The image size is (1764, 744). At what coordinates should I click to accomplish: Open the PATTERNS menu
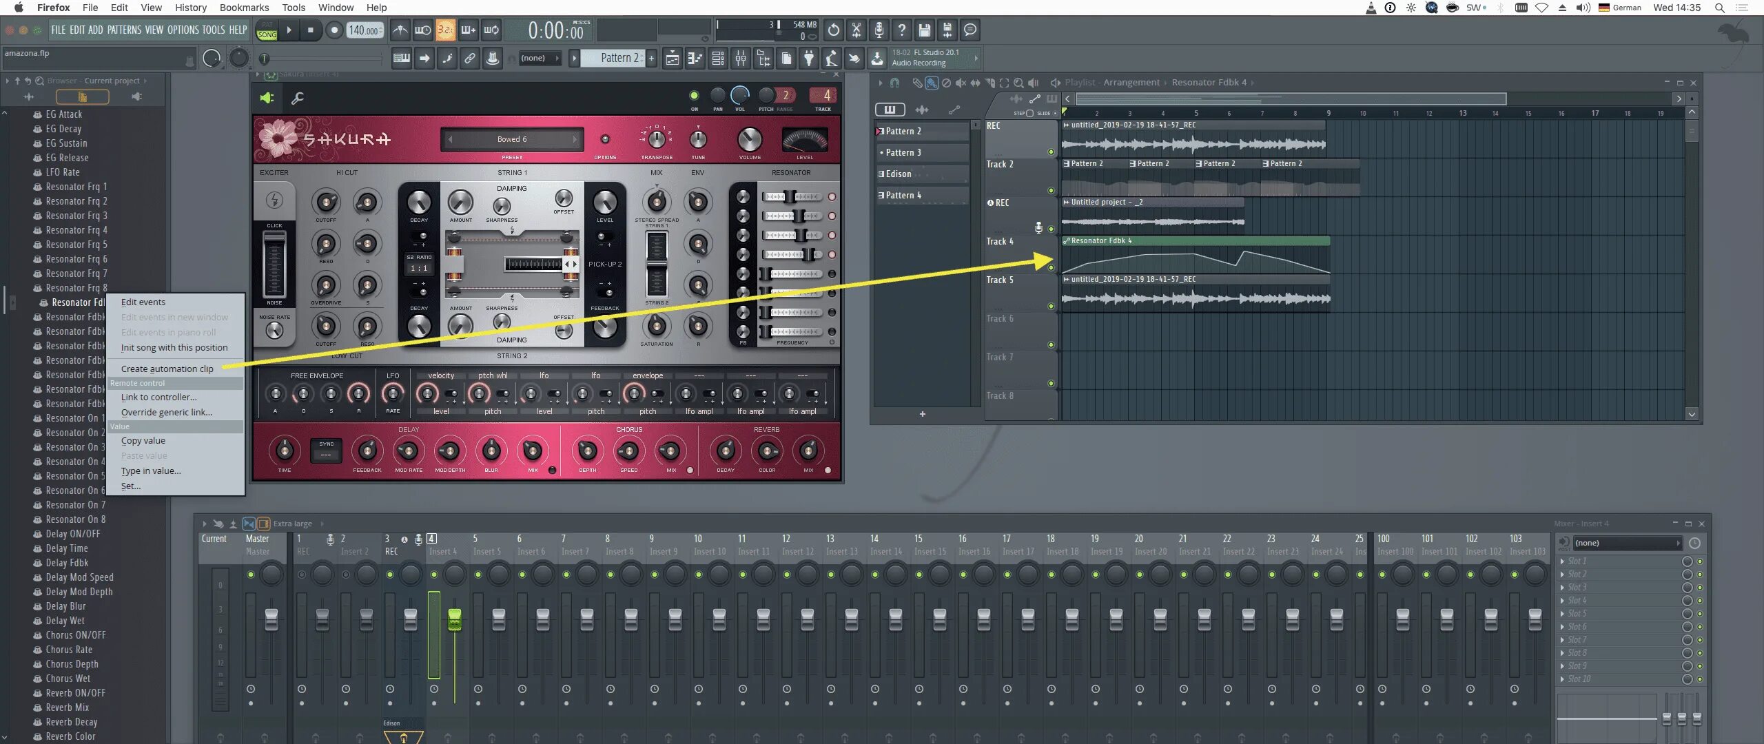coord(124,30)
